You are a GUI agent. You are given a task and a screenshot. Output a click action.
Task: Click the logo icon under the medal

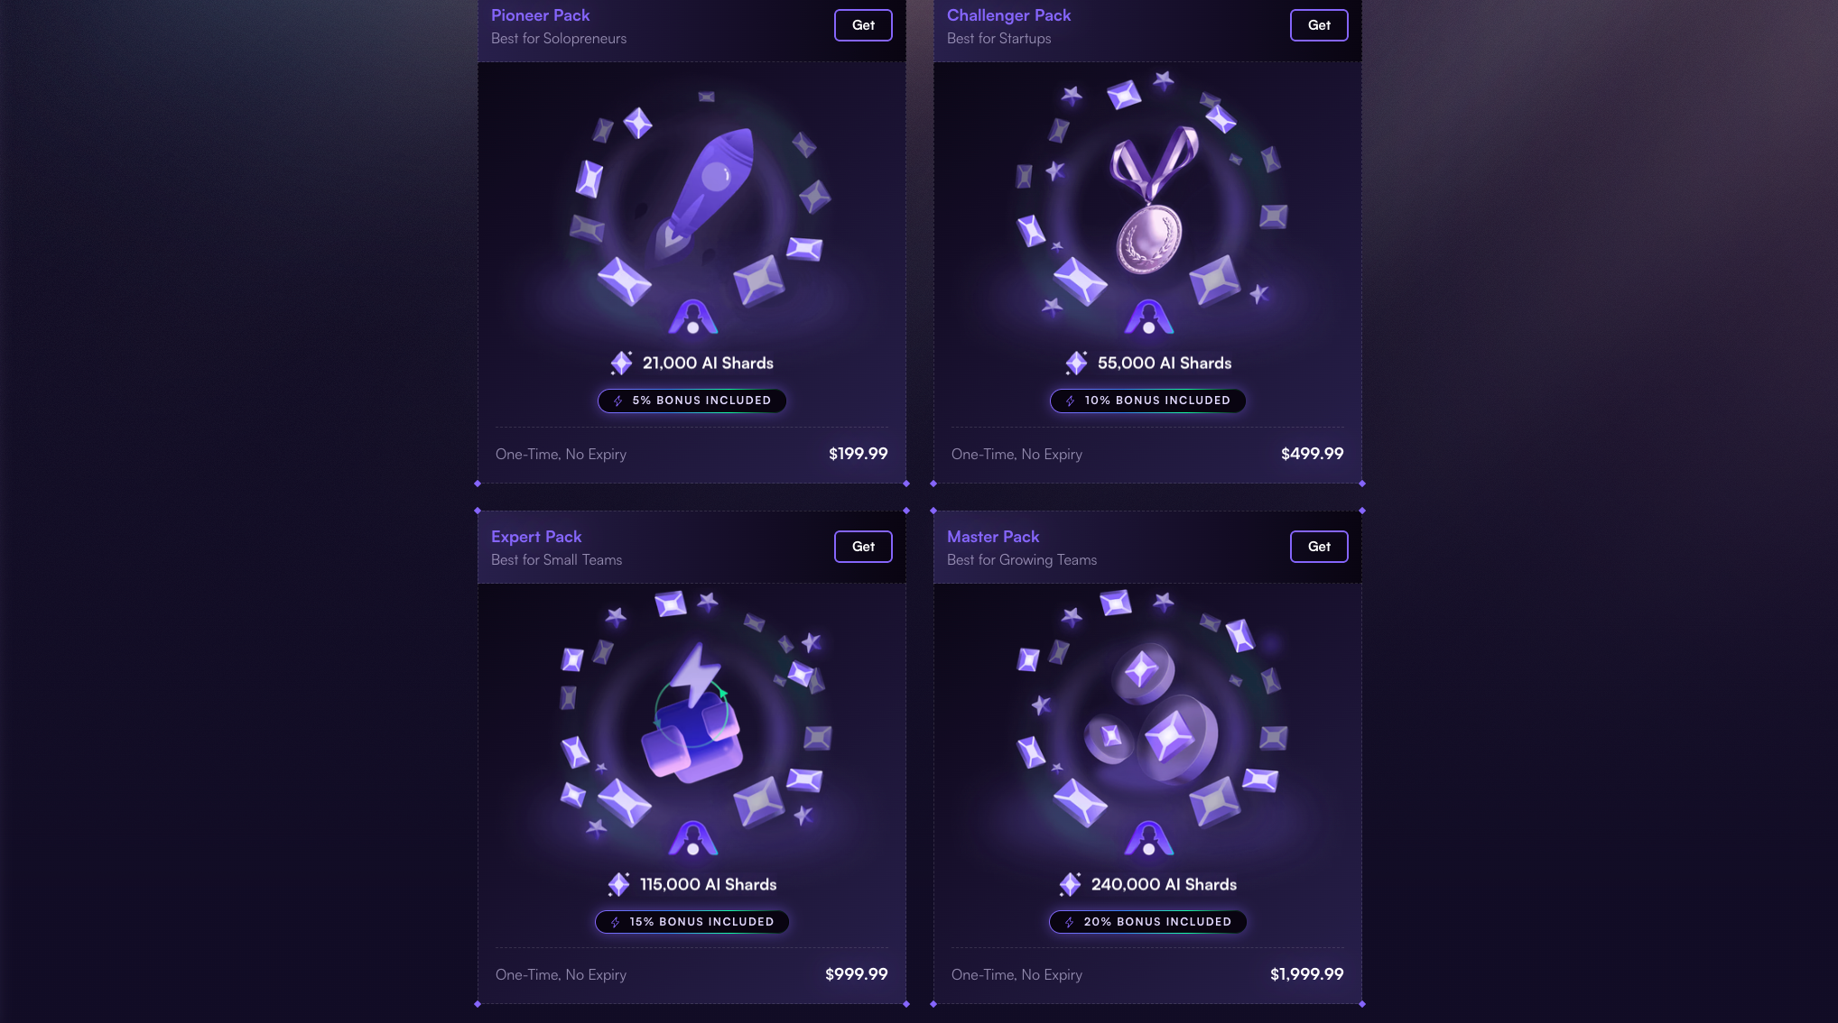[x=1148, y=318]
